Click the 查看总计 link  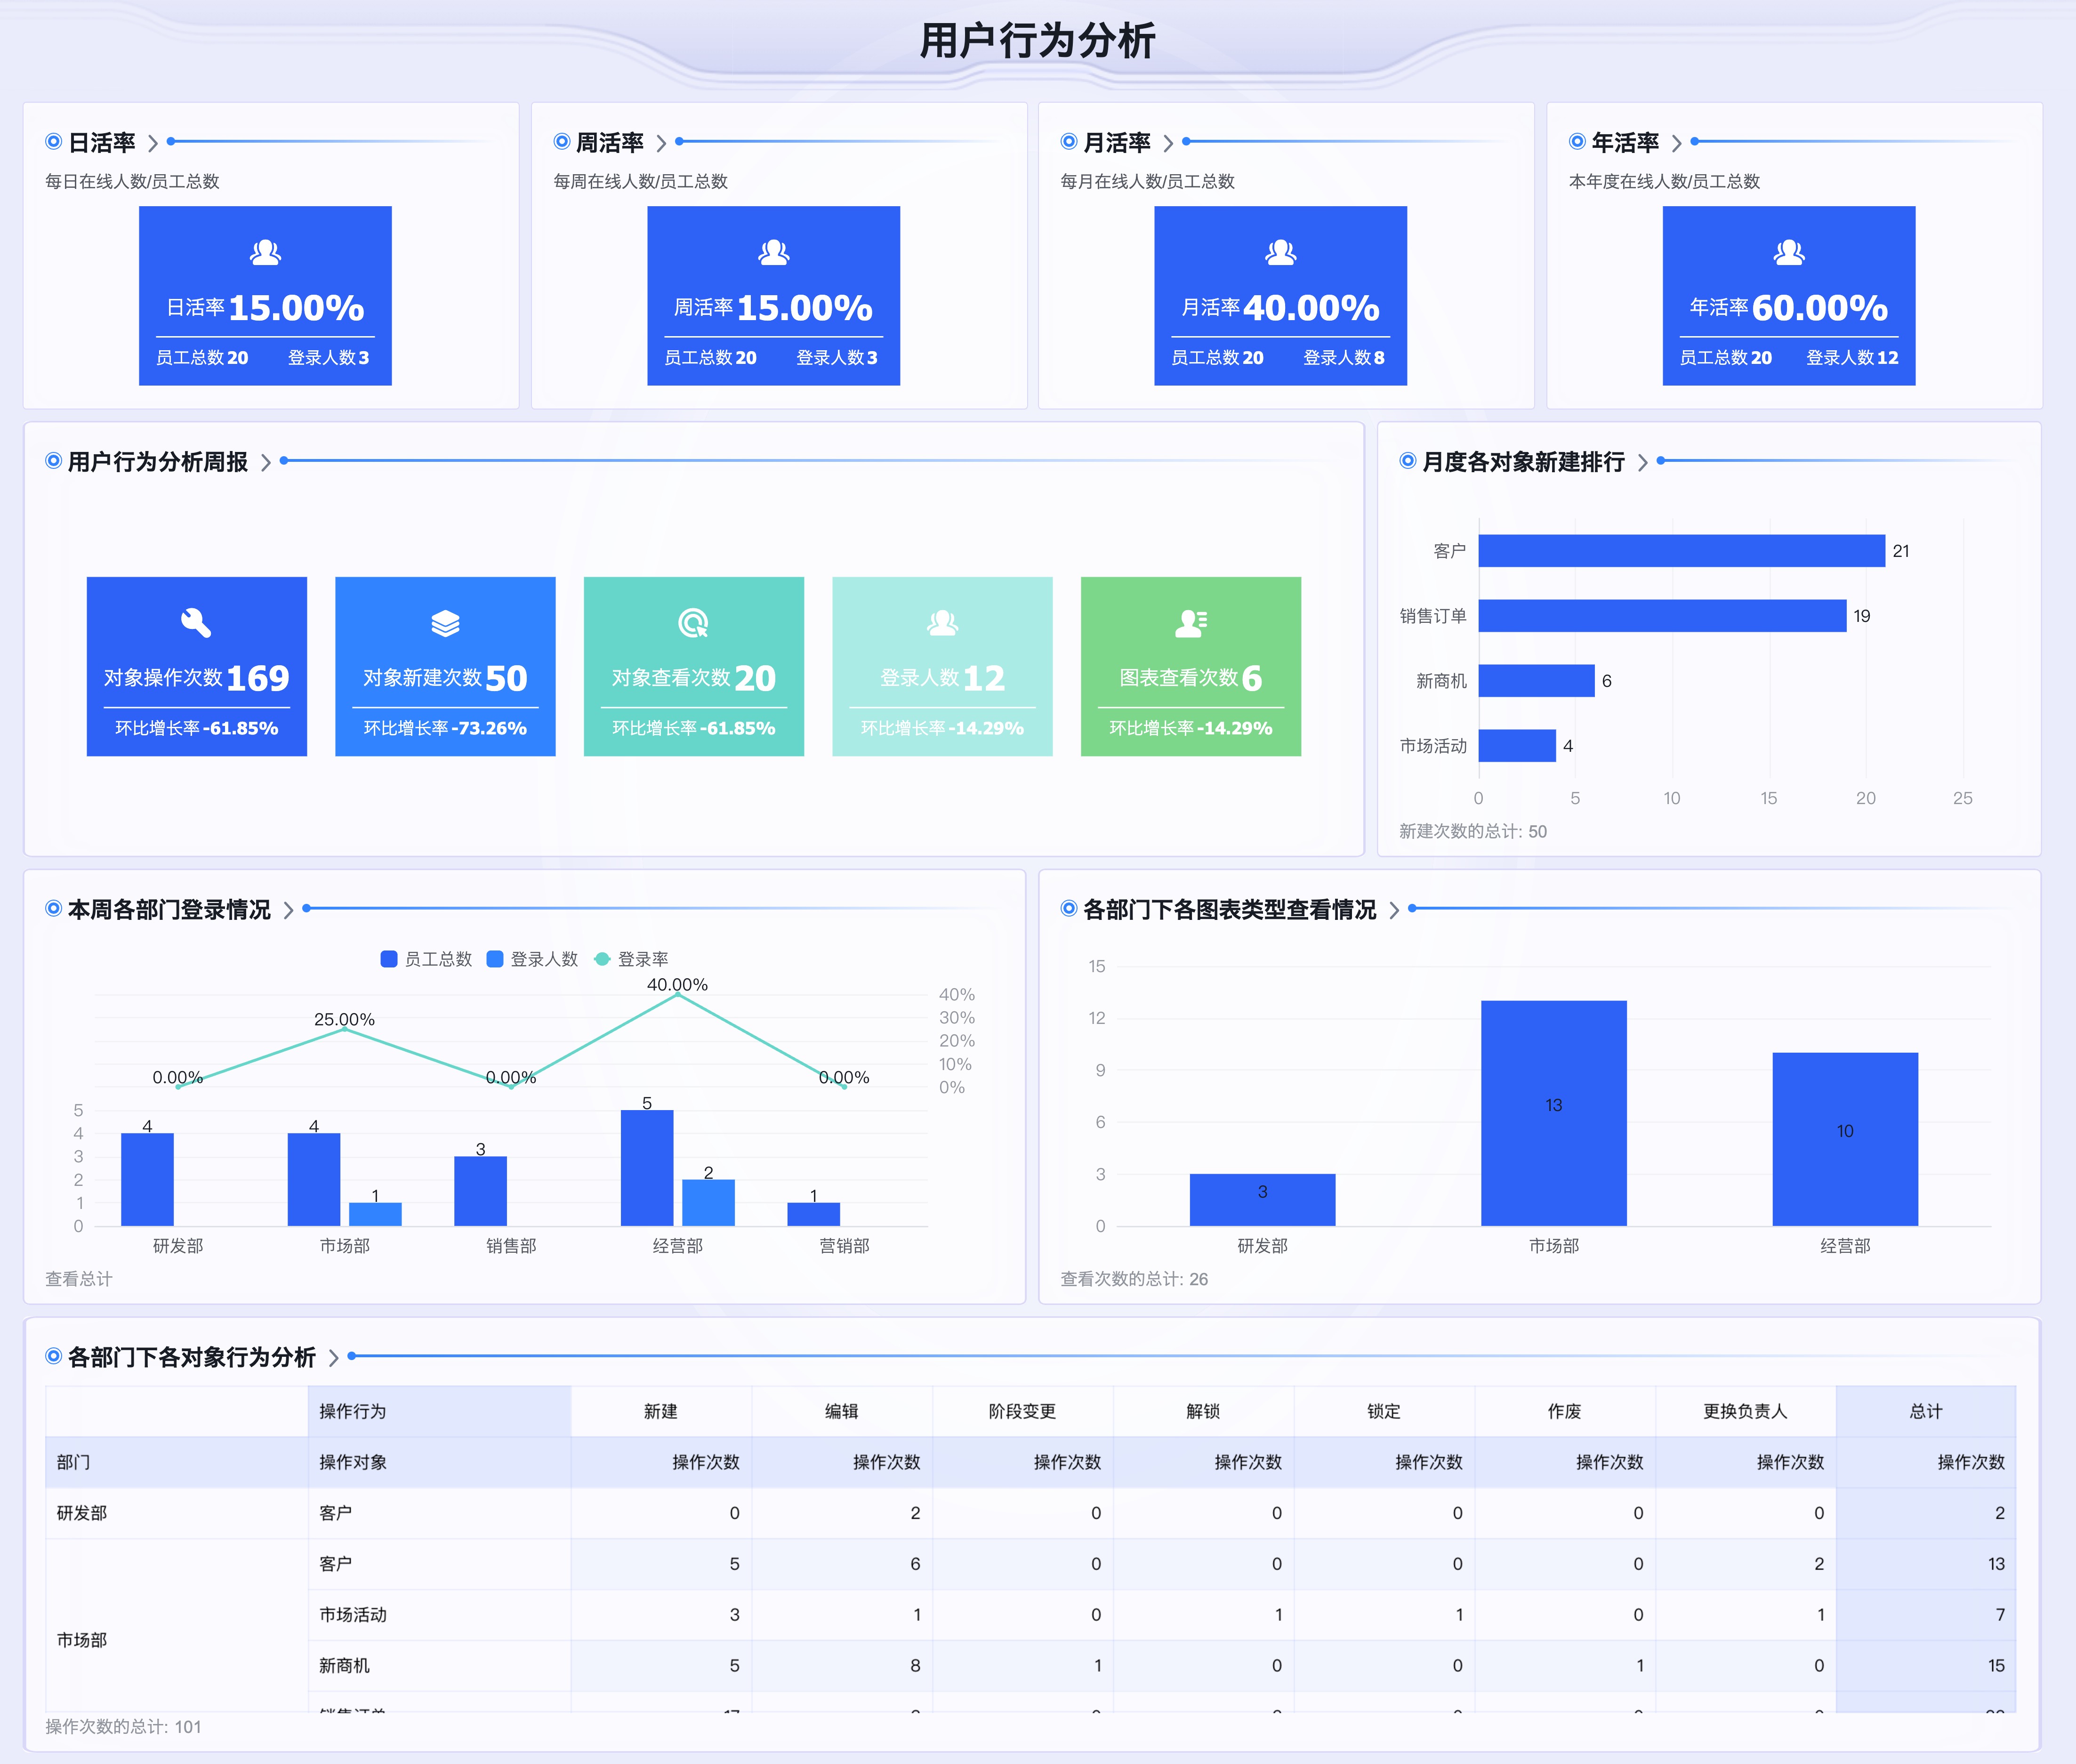[79, 1278]
